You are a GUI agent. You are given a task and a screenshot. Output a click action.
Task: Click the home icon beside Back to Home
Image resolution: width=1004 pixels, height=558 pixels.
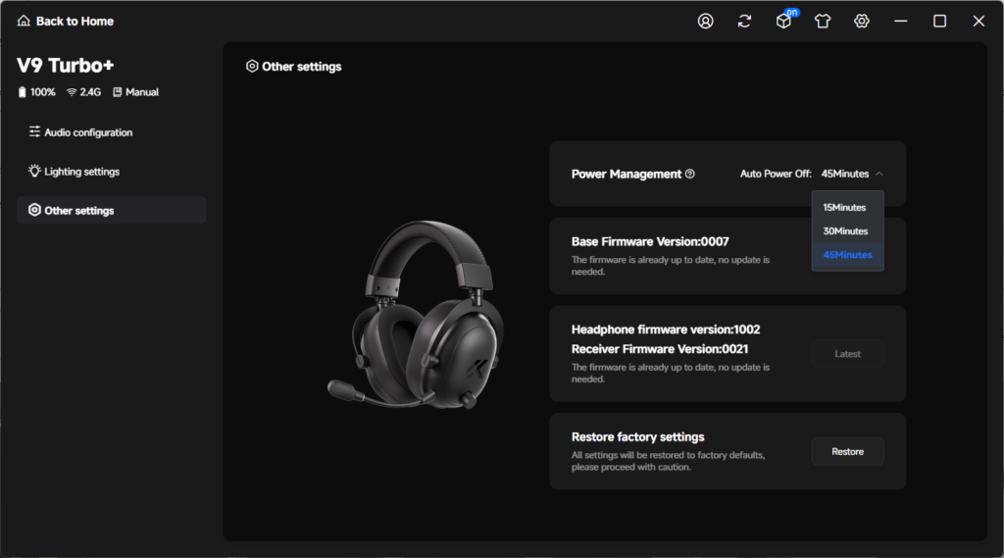click(x=24, y=22)
